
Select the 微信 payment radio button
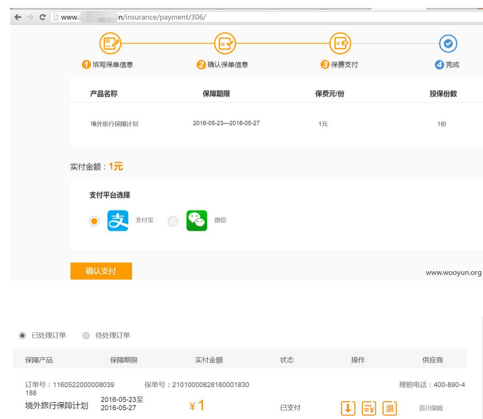click(173, 221)
